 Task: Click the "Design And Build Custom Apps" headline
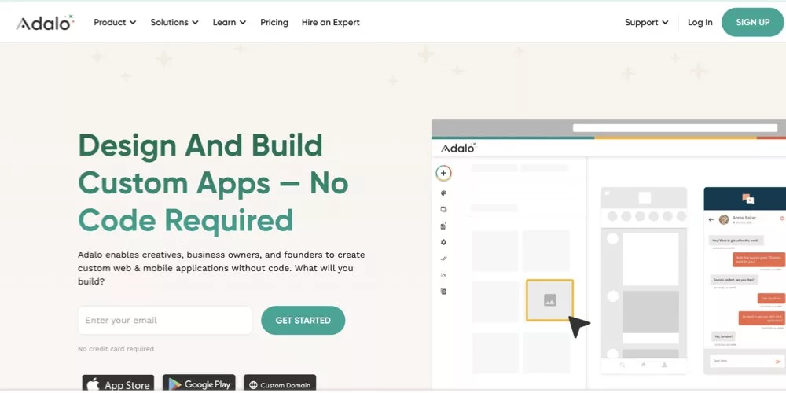(213, 182)
